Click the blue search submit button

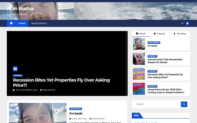click(x=184, y=104)
